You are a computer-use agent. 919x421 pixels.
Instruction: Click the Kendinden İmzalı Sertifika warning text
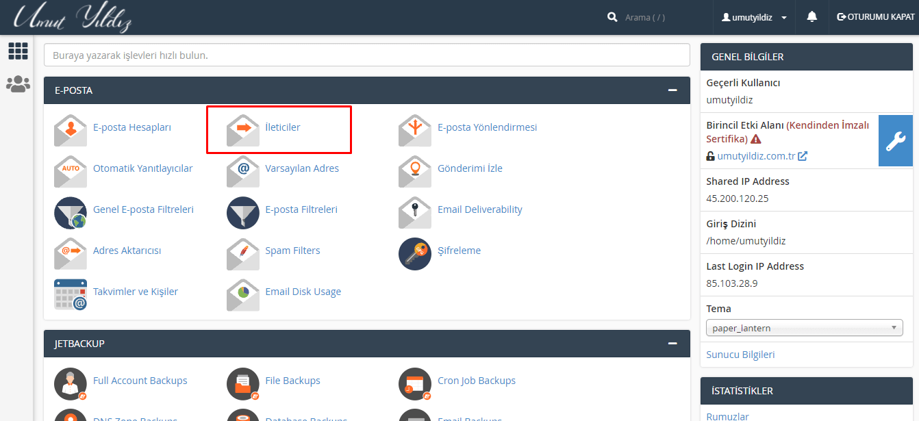[788, 131]
